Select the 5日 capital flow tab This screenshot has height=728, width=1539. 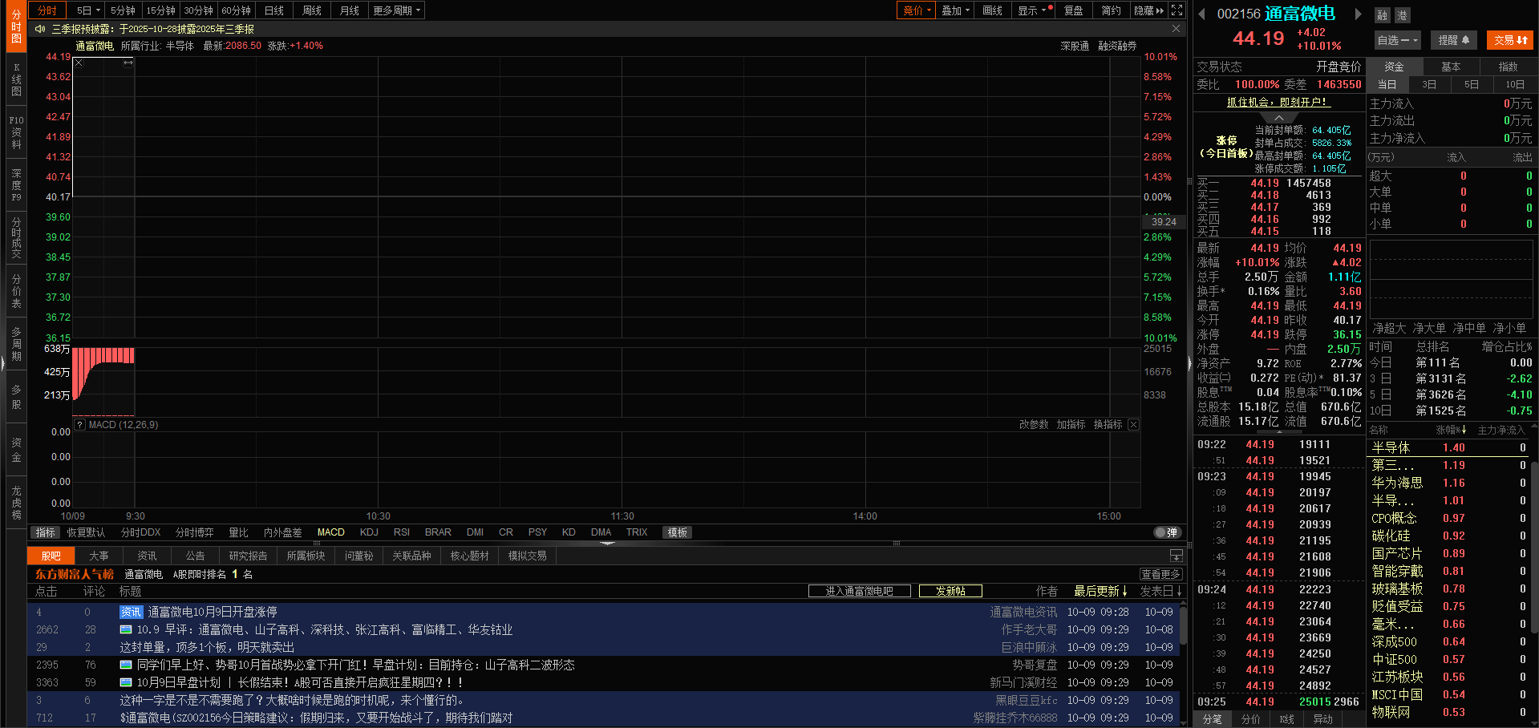pyautogui.click(x=1472, y=84)
